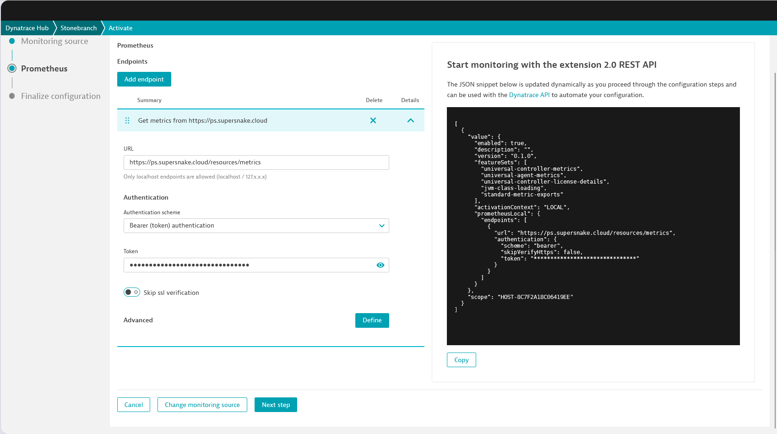Click the Authentication section heading
777x434 pixels.
[x=146, y=197]
